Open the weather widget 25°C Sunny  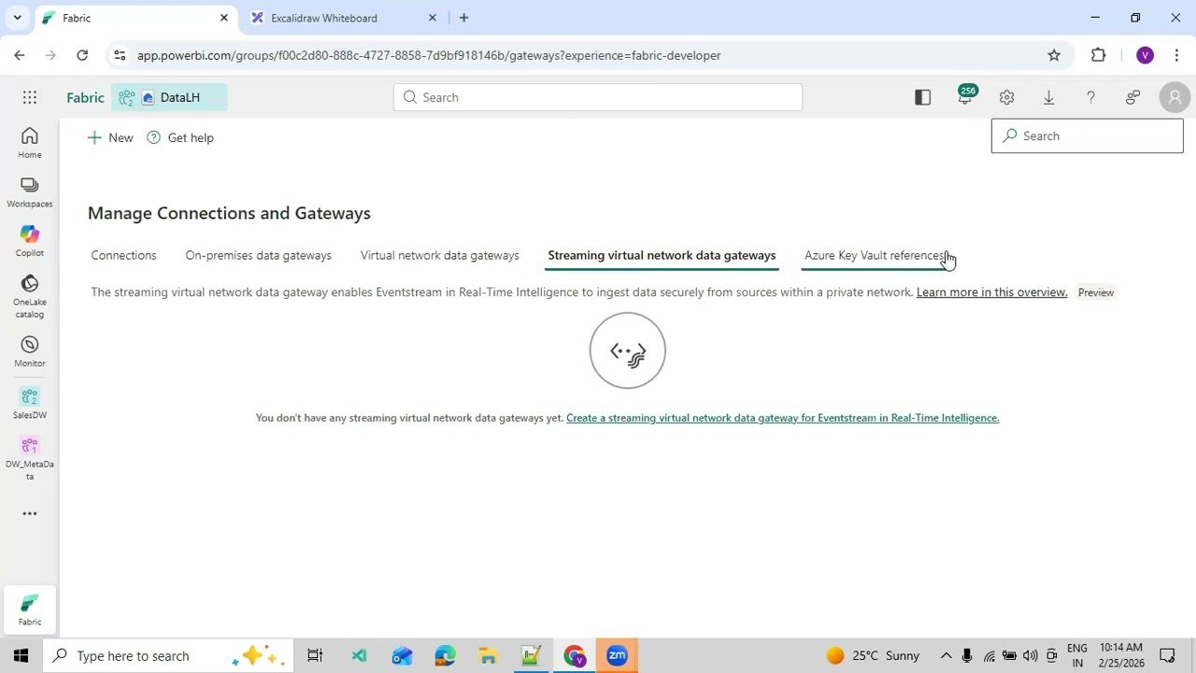point(874,655)
